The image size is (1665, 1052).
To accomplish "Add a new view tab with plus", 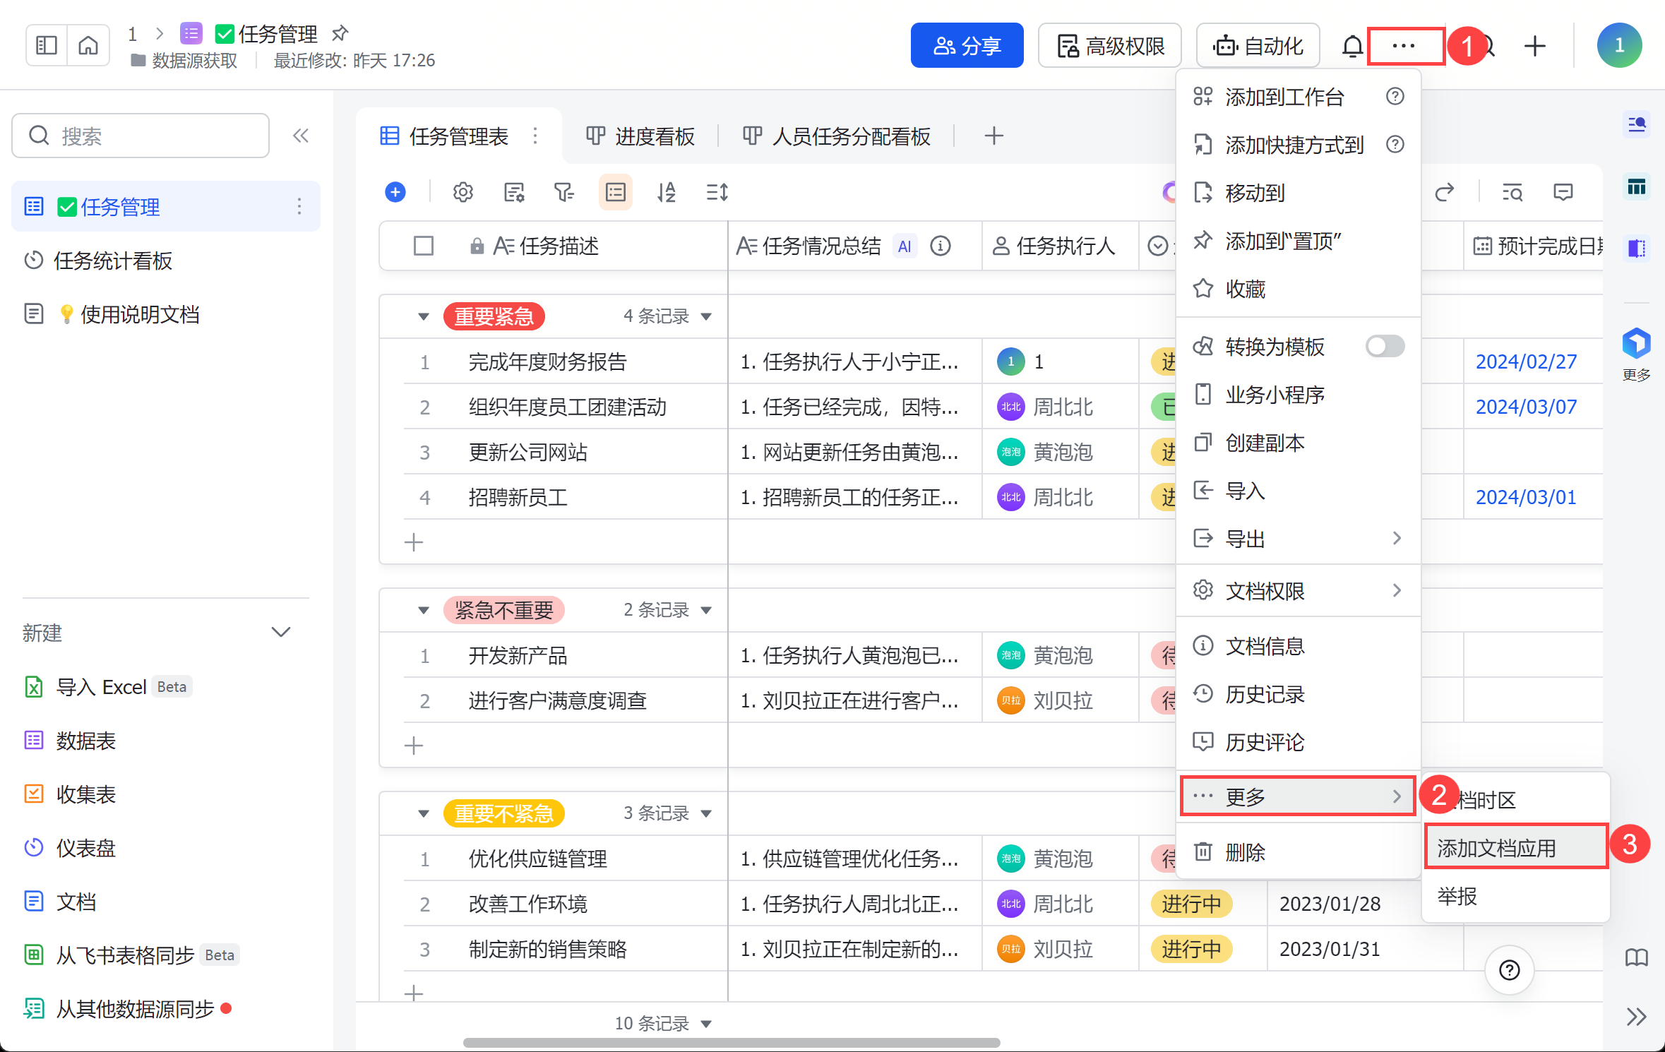I will (x=993, y=136).
